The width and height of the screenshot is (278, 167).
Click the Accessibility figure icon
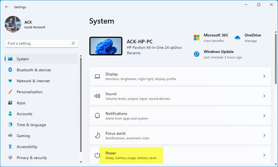click(x=10, y=146)
